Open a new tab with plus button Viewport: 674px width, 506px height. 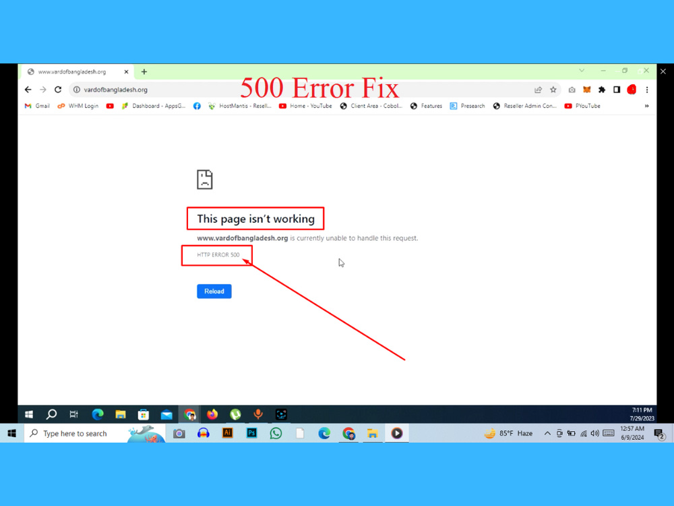pos(144,72)
